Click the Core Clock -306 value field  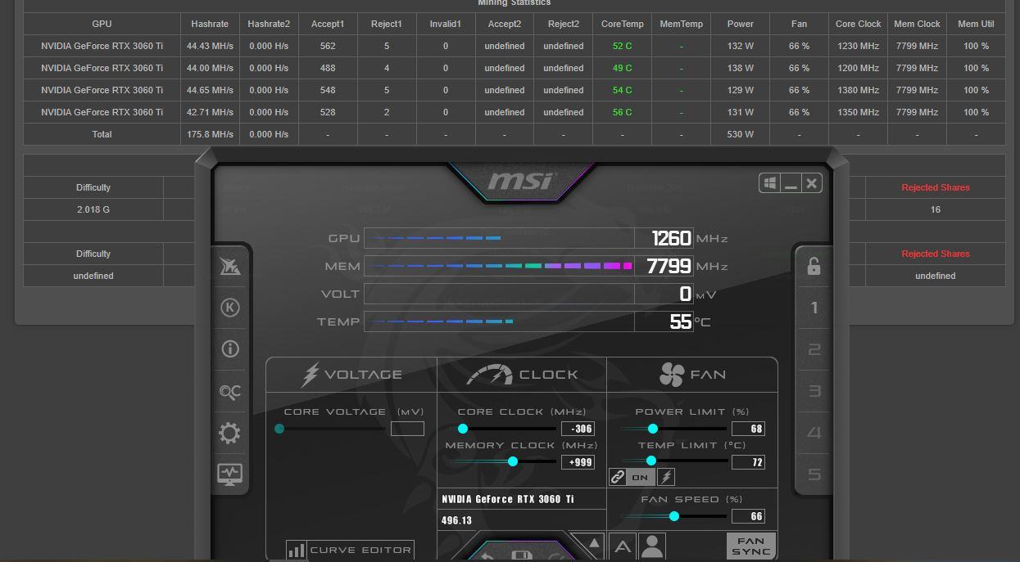(578, 429)
